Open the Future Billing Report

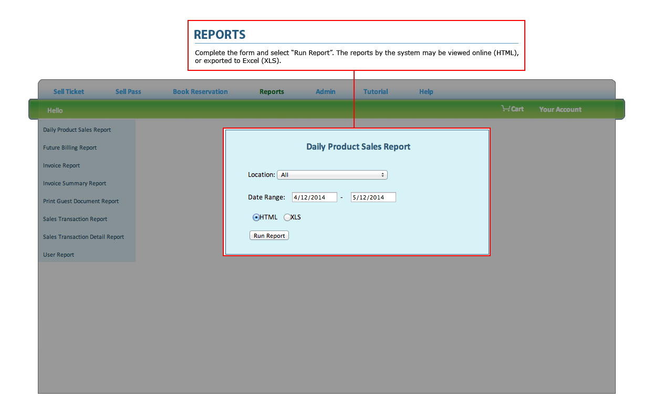coord(70,148)
